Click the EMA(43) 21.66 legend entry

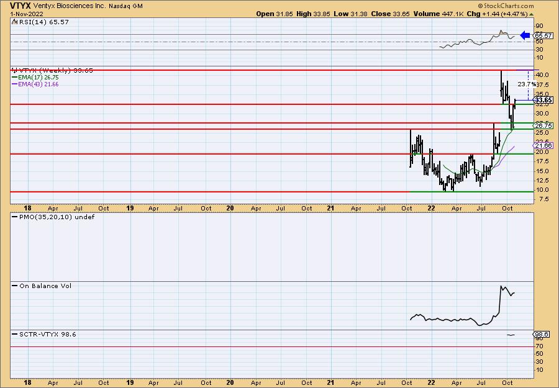[35, 84]
